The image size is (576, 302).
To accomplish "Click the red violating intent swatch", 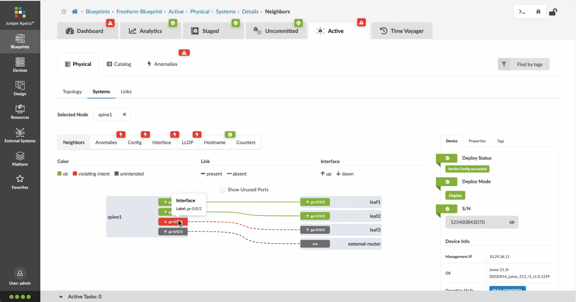I will (75, 173).
